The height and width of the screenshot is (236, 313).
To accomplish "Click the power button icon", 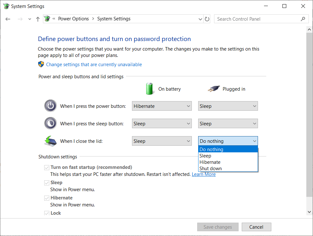I will click(x=50, y=106).
